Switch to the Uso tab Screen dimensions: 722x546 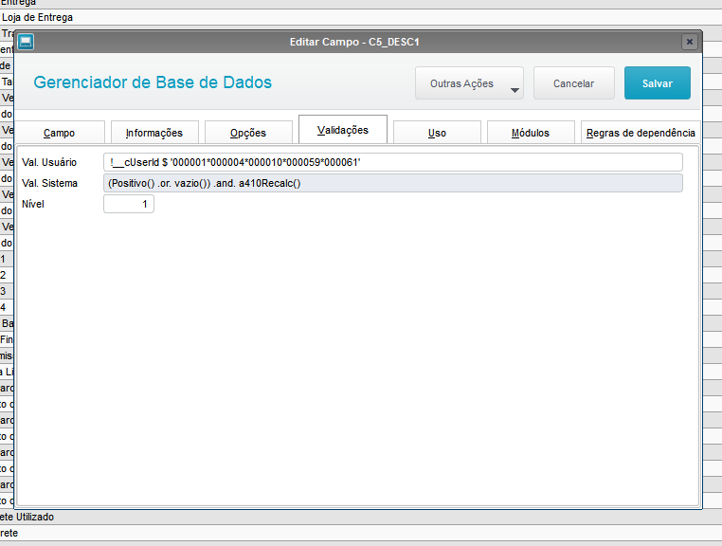point(437,133)
